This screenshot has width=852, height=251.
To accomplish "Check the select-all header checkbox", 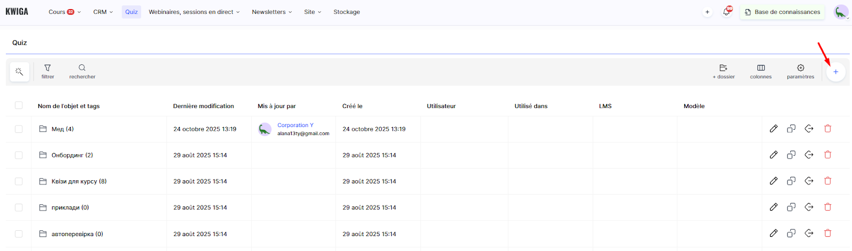I will (x=19, y=105).
